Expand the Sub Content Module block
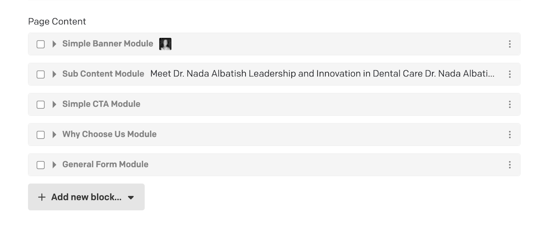Screen dimensions: 548x239 click(x=54, y=74)
